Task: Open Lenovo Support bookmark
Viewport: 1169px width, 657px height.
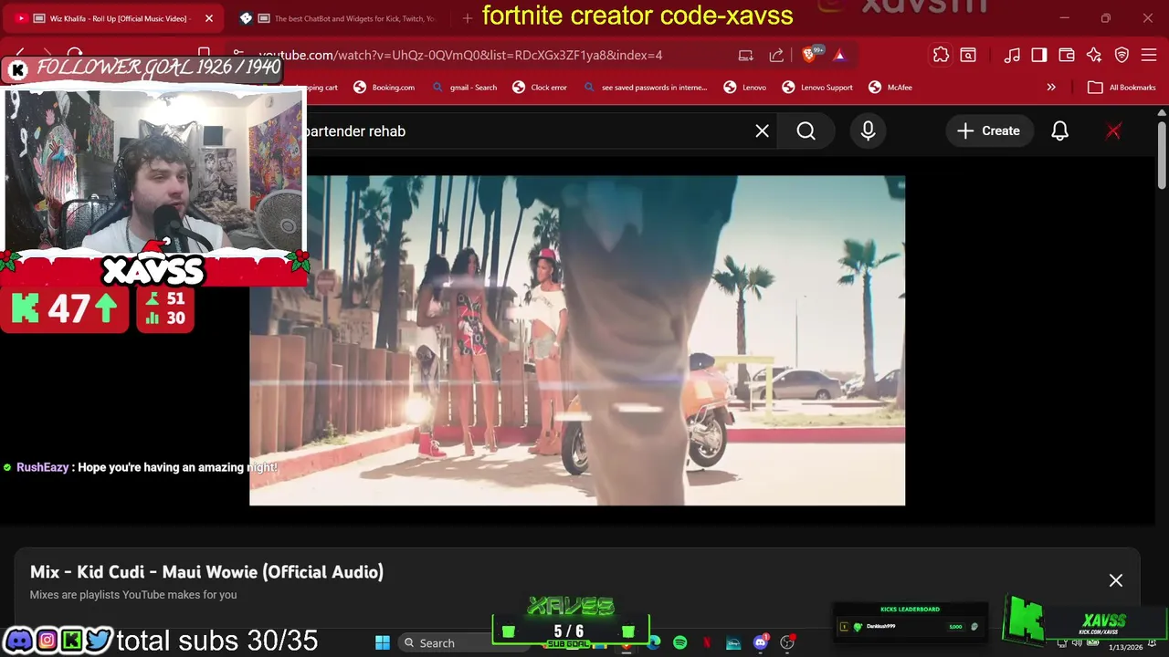Action: [x=817, y=88]
